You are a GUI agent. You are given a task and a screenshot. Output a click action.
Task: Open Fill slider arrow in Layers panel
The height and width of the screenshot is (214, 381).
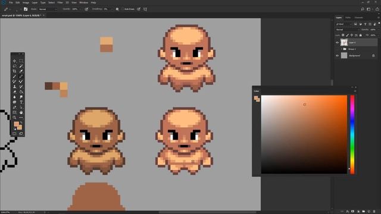[x=378, y=35]
